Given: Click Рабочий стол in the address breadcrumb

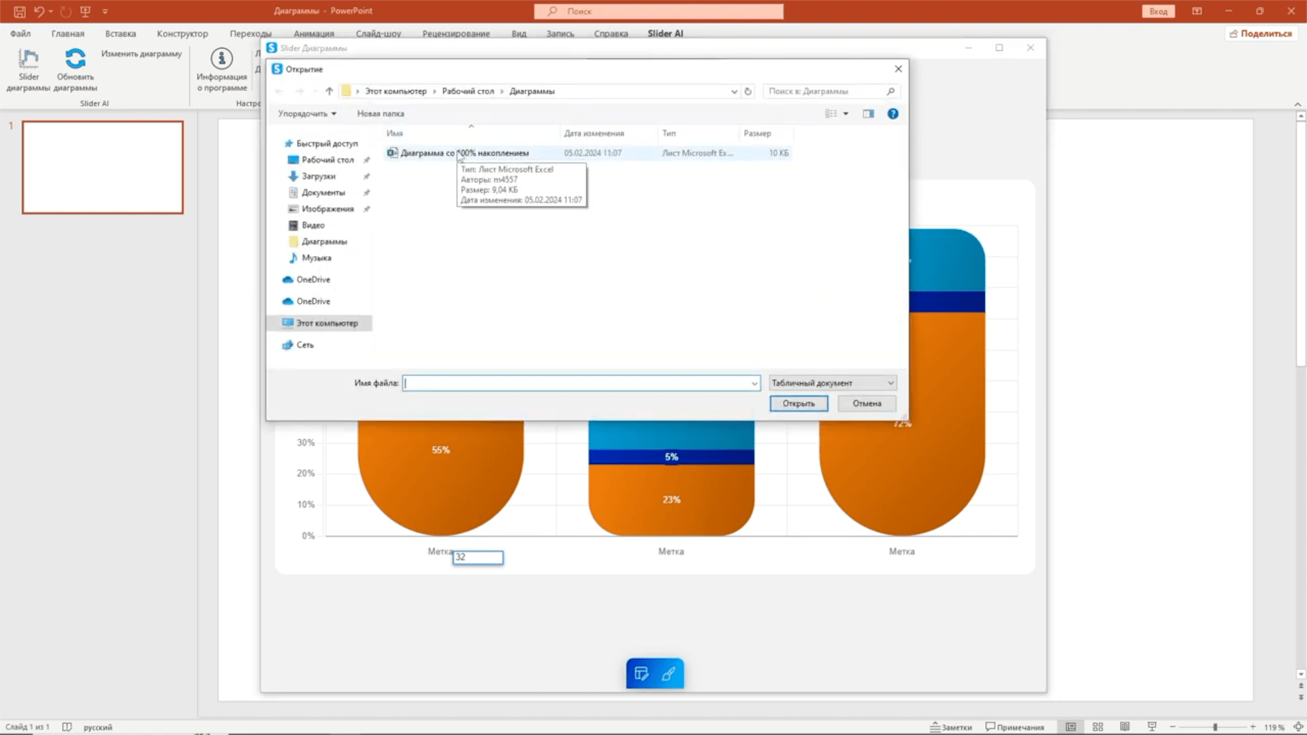Looking at the screenshot, I should pyautogui.click(x=468, y=91).
